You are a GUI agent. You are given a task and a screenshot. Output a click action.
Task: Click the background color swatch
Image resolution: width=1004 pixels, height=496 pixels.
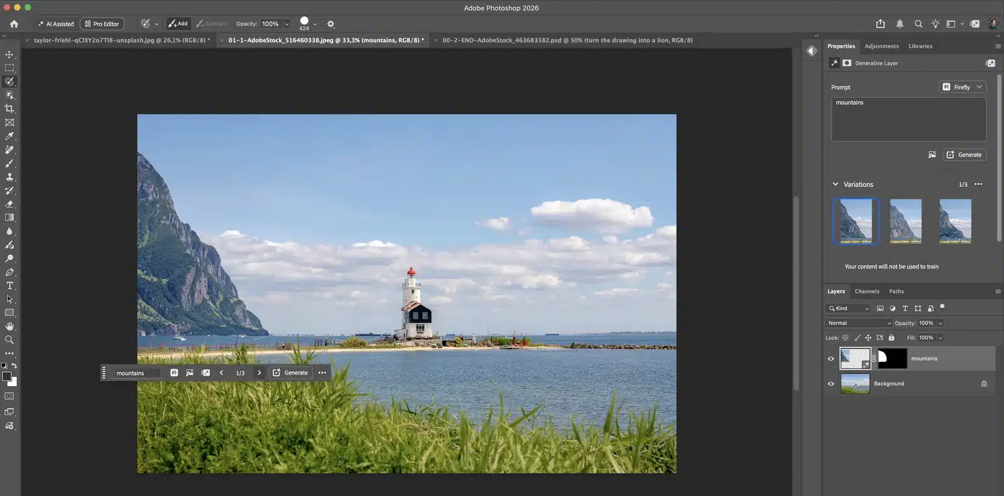[14, 382]
